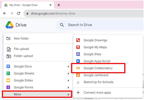Click the Google Drive logo icon

[x=9, y=25]
